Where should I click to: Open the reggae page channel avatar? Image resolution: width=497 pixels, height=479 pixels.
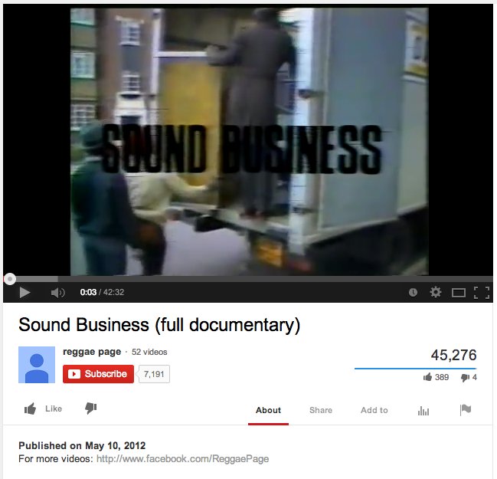coord(37,365)
